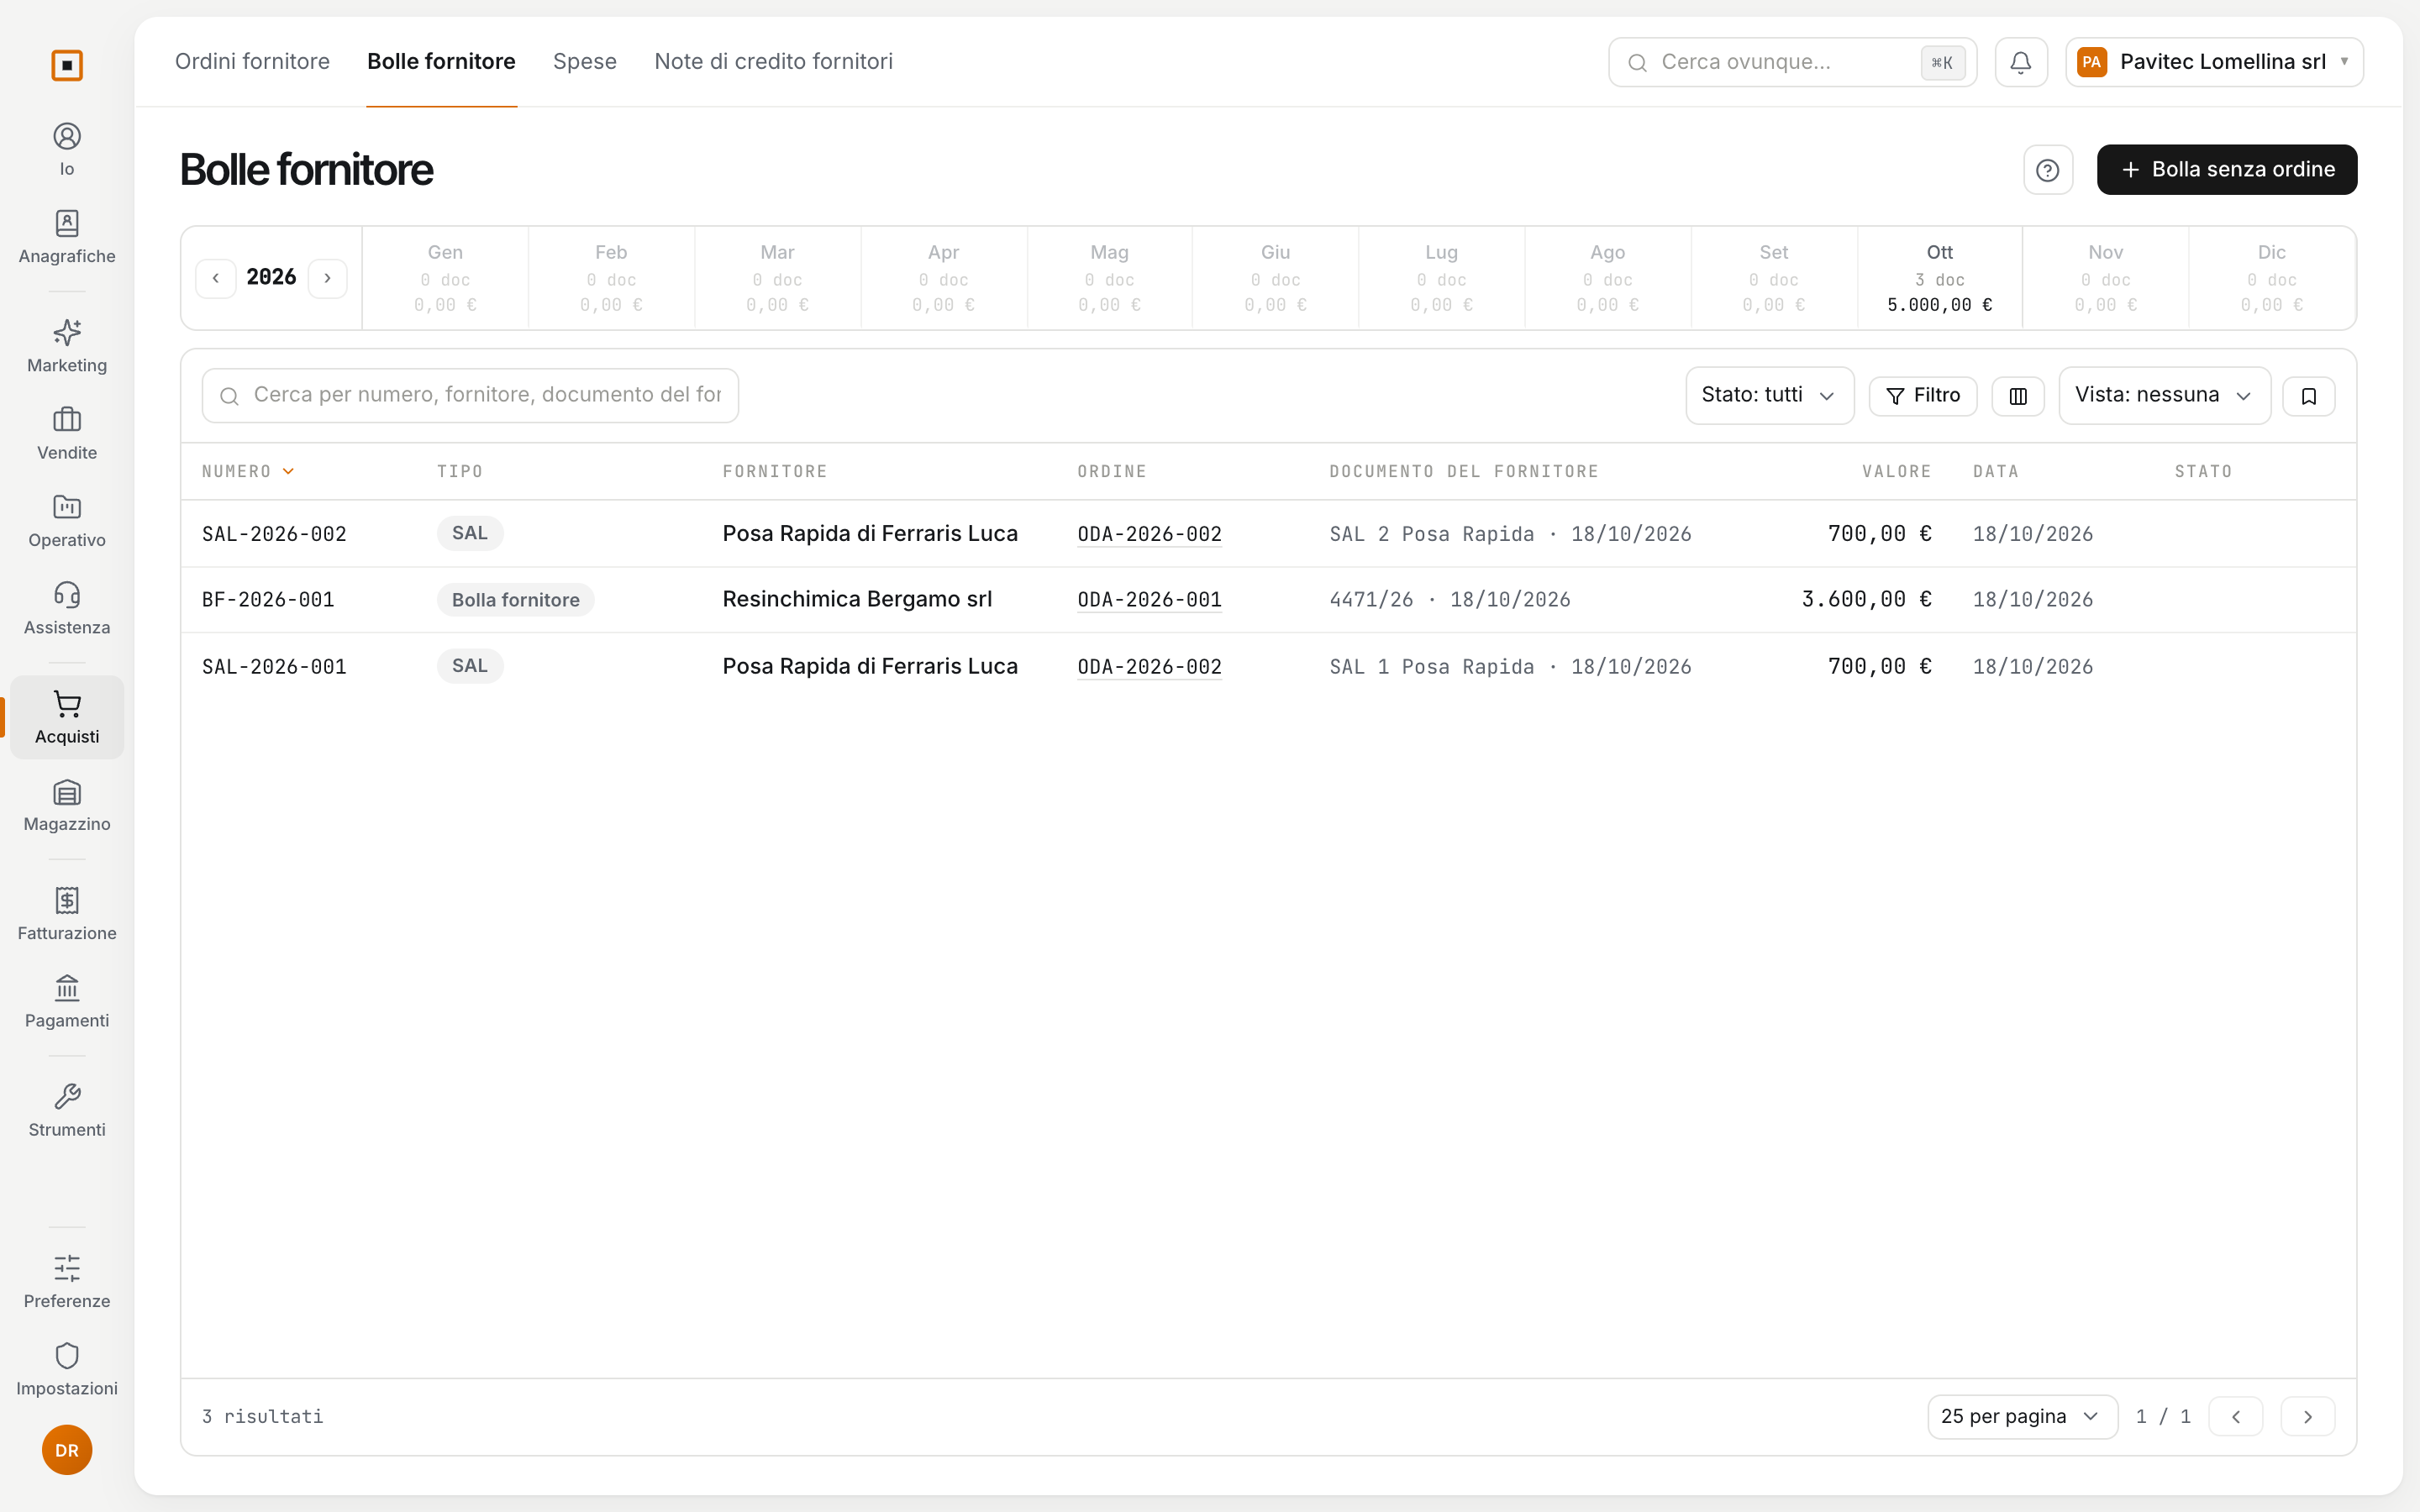Select Acquisti in the sidebar
This screenshot has height=1512, width=2420.
67,717
